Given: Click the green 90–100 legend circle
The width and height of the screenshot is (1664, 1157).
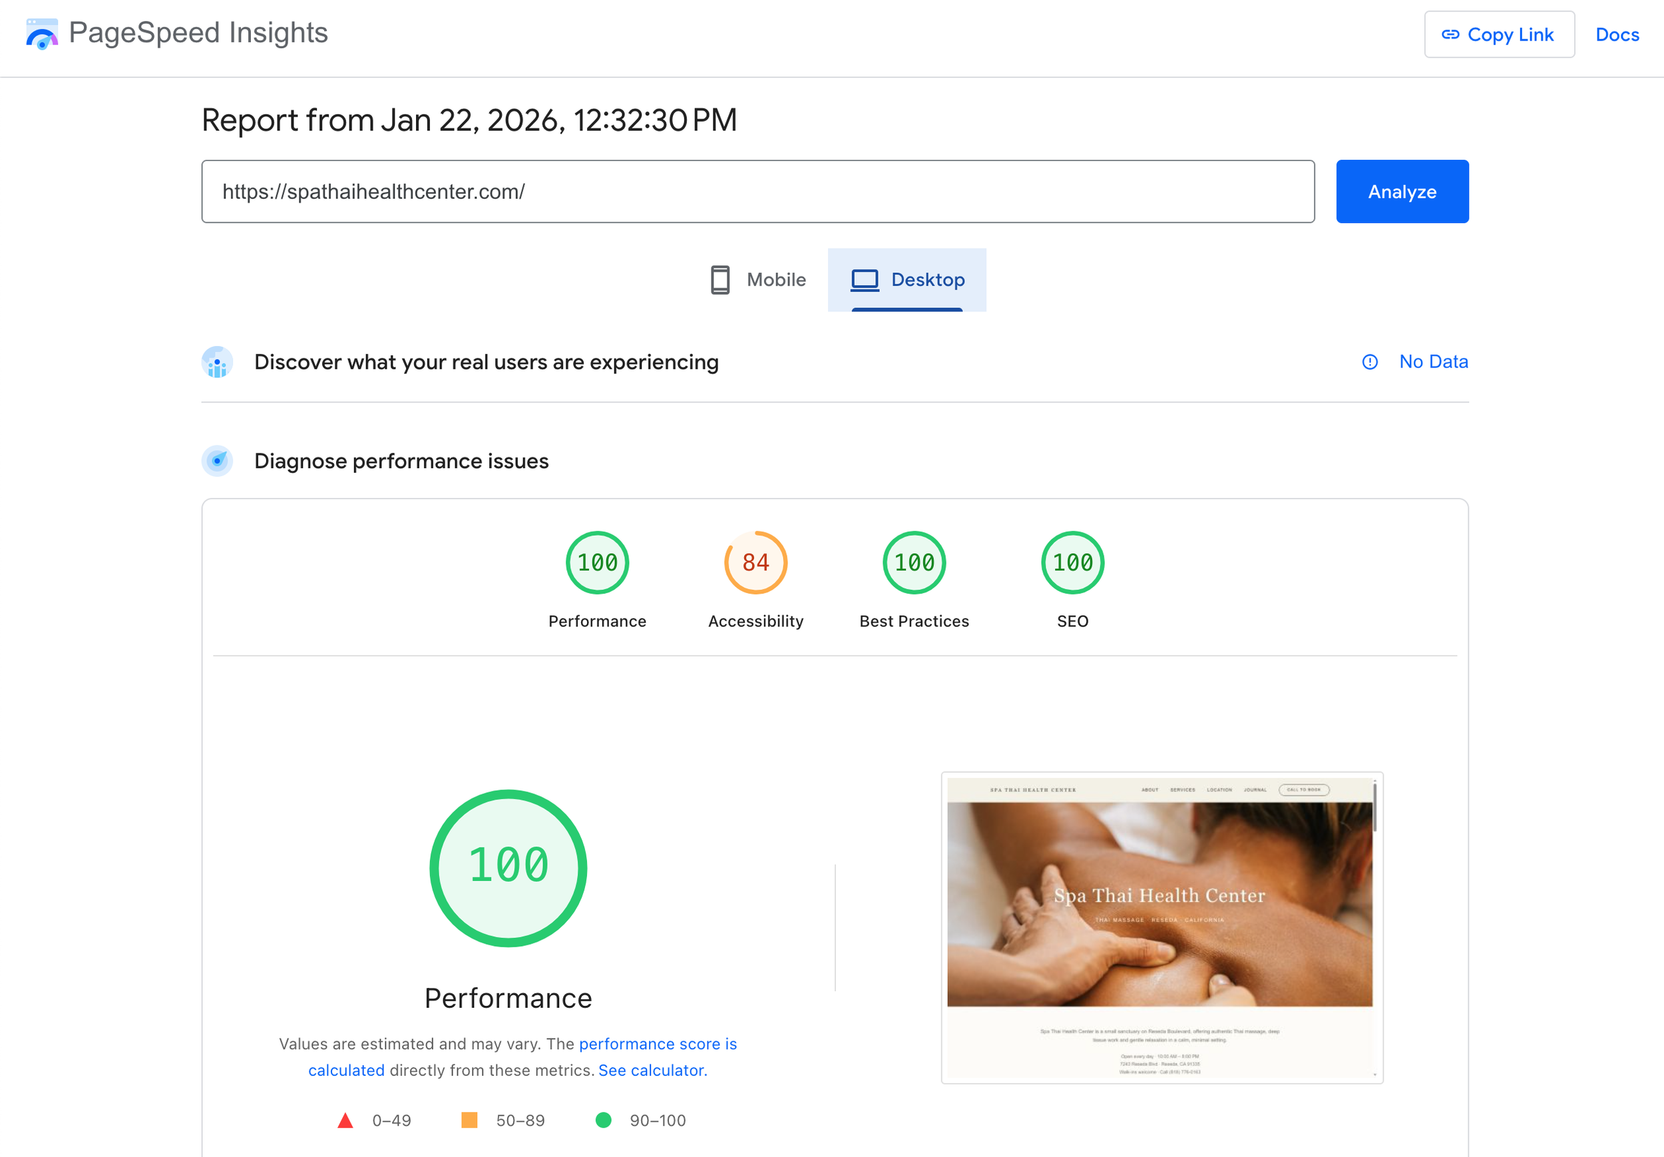Looking at the screenshot, I should tap(603, 1120).
